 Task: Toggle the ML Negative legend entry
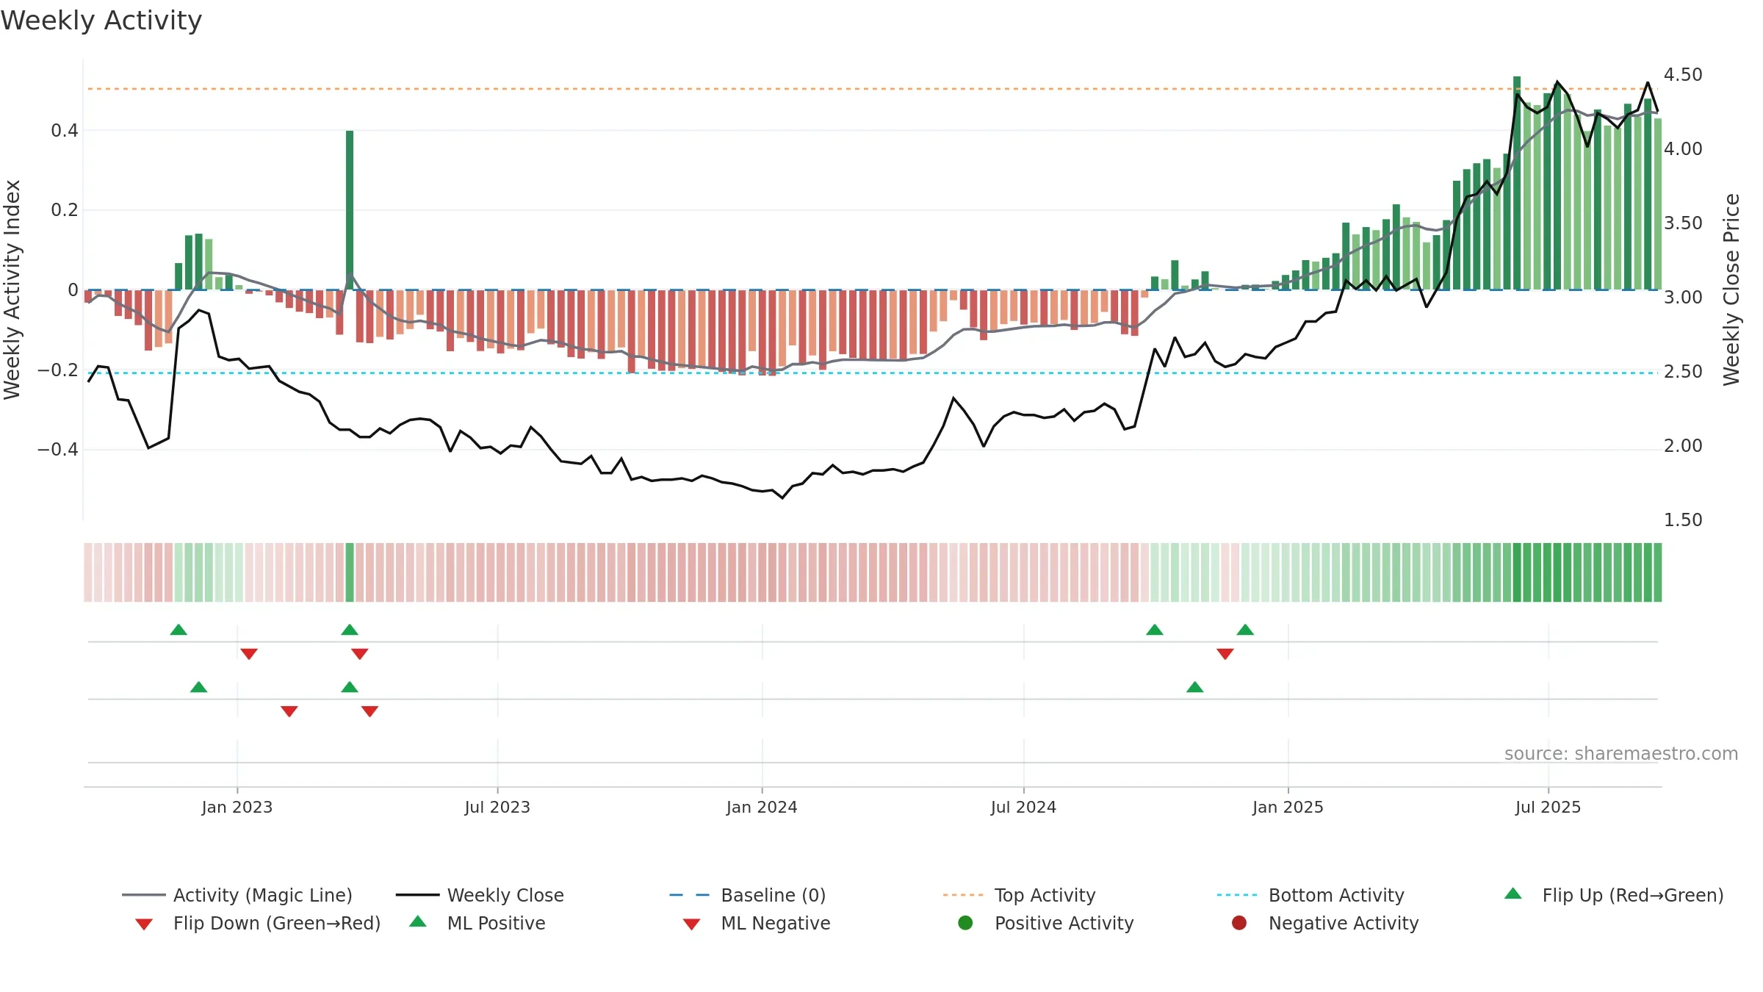tap(757, 923)
